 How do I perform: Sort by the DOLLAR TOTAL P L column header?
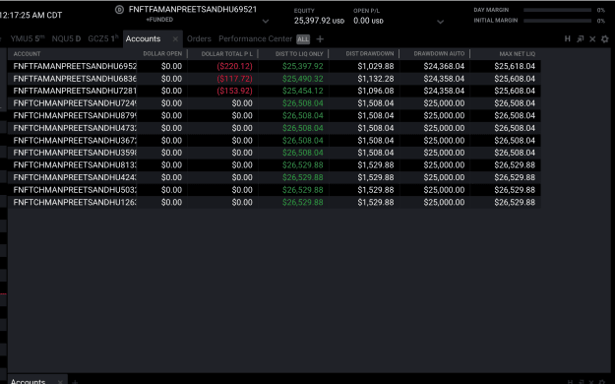(226, 54)
